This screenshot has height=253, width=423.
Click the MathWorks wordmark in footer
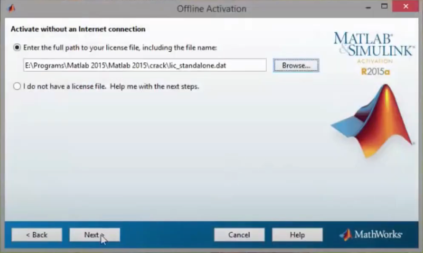pos(378,235)
